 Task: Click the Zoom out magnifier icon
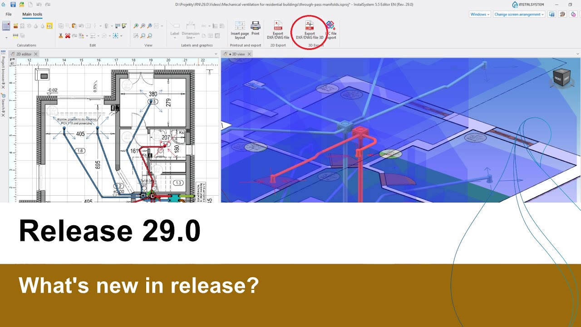pos(143,26)
